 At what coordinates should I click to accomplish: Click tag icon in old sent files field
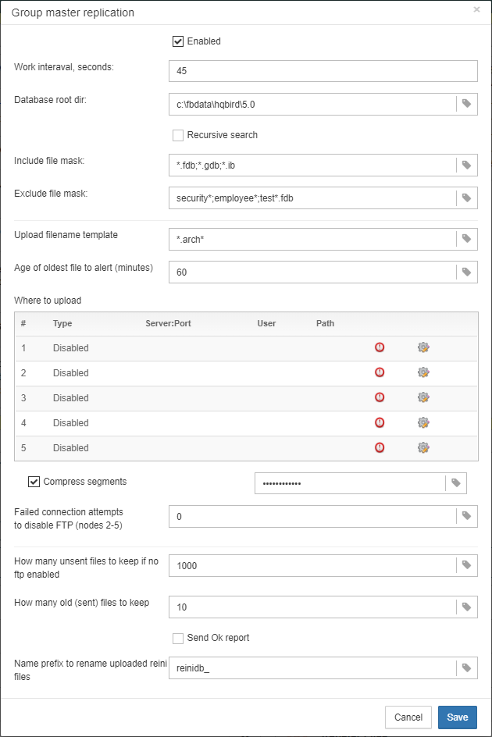466,607
